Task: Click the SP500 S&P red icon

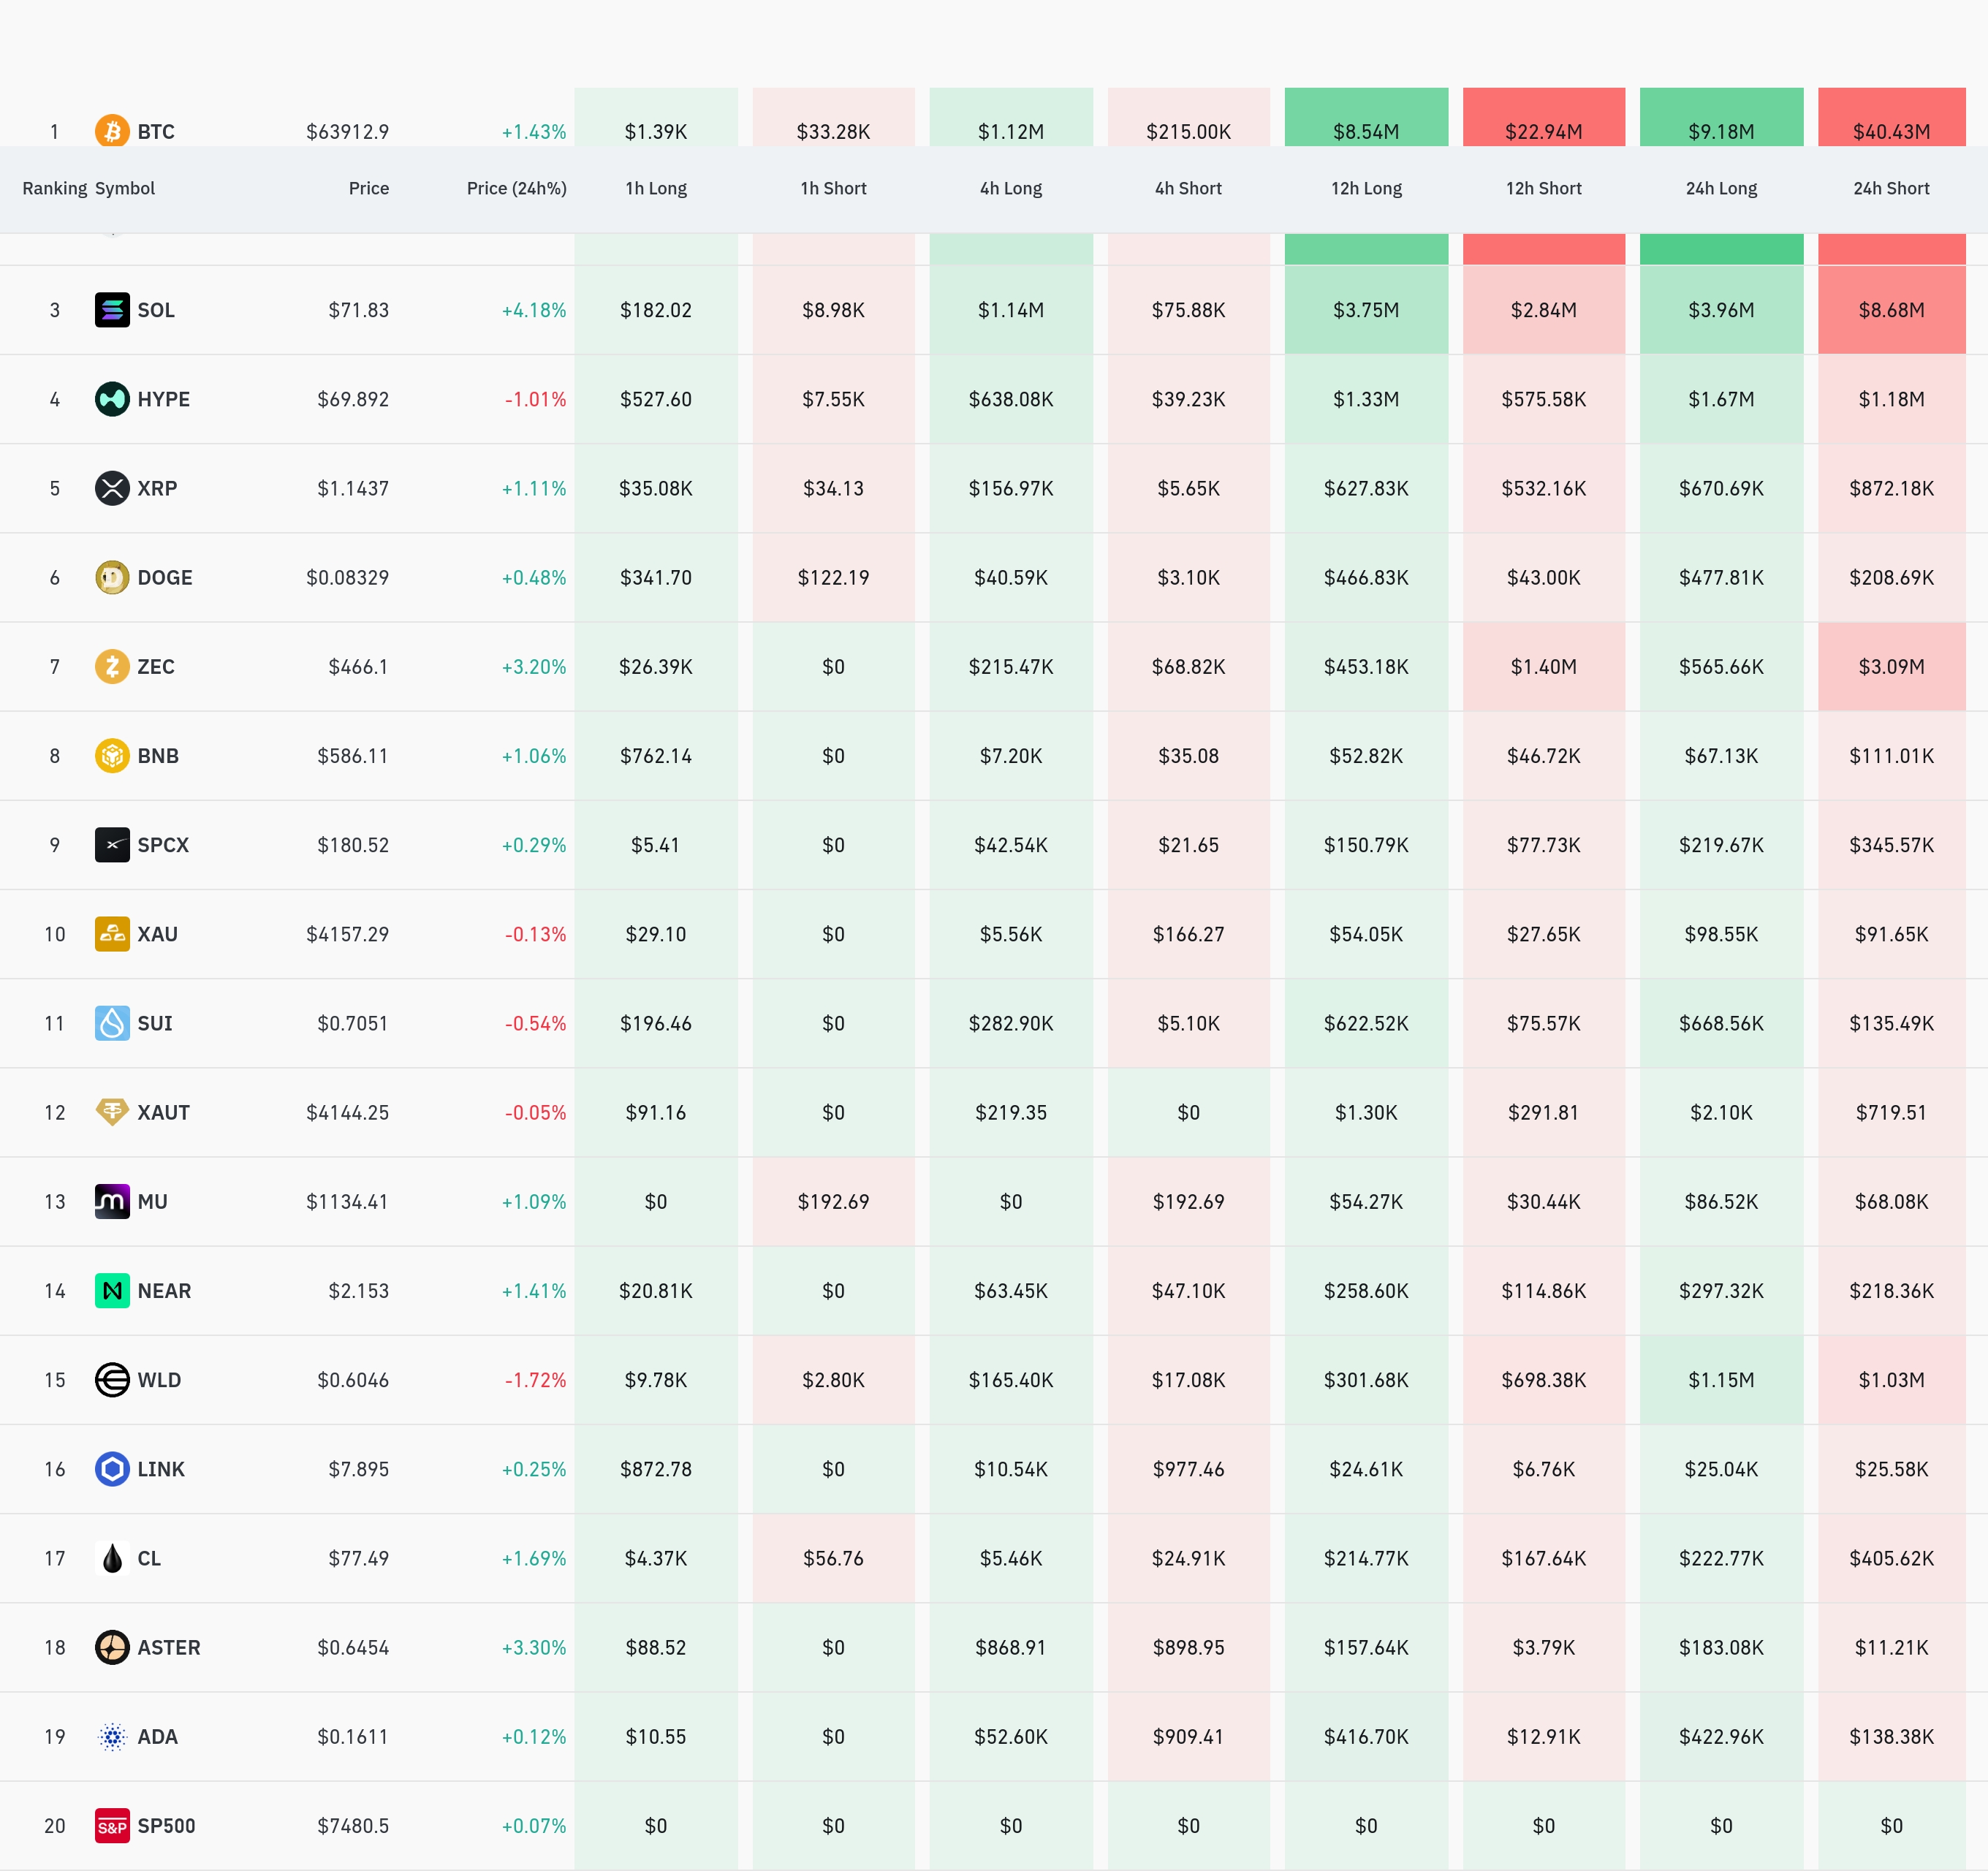Action: click(112, 1826)
